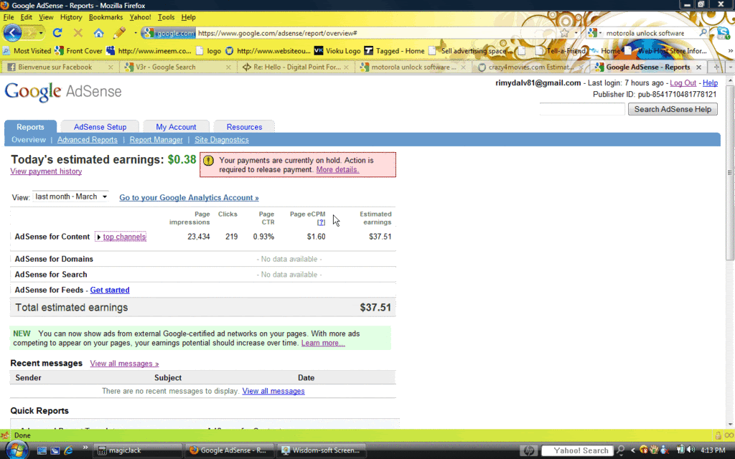
Task: Open the View date range dropdown
Action: [71, 197]
